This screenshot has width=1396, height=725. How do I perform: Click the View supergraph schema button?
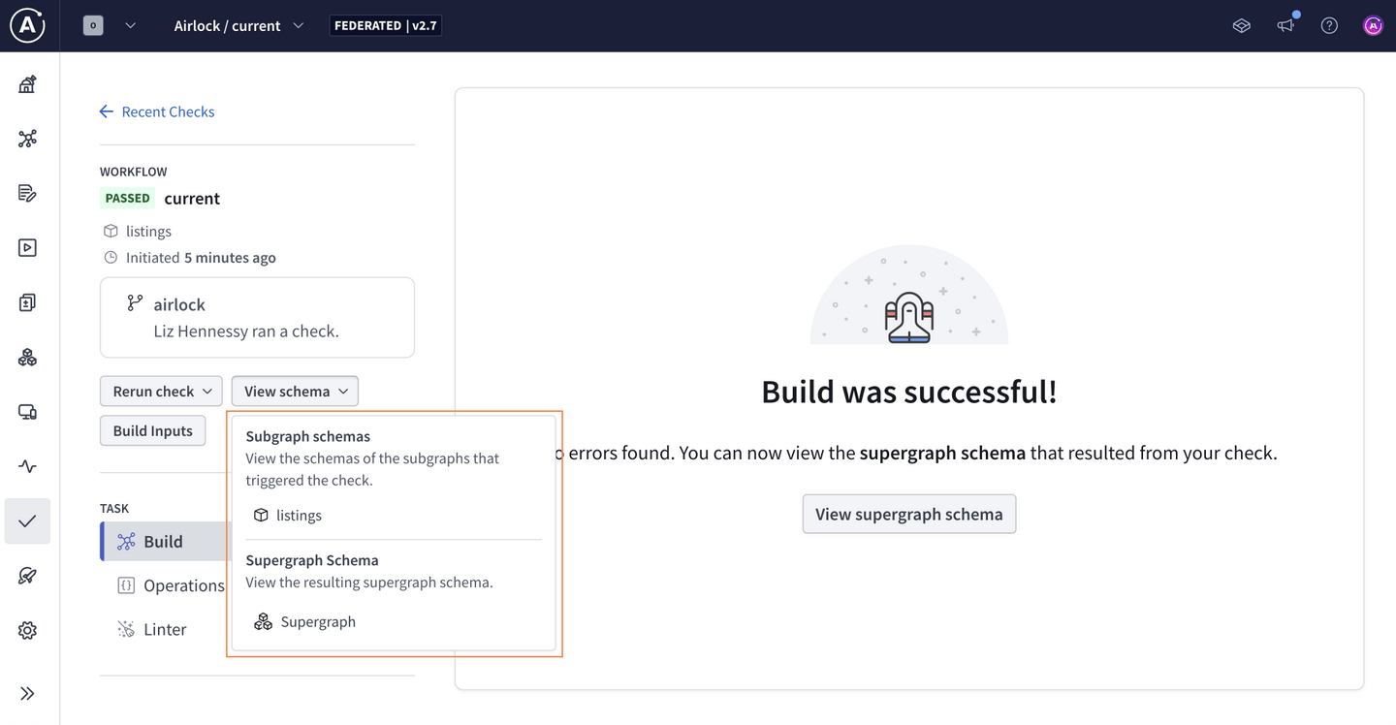coord(908,515)
